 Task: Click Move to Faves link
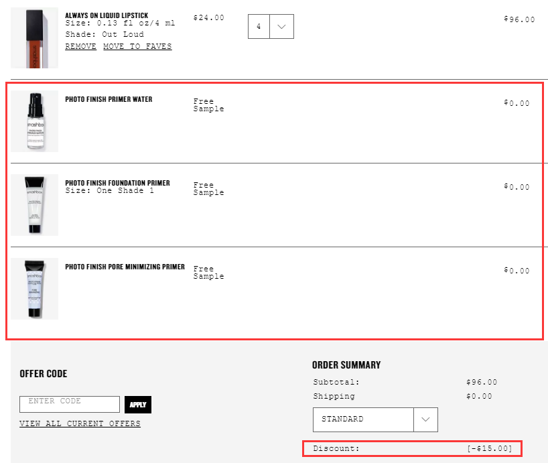coord(137,47)
